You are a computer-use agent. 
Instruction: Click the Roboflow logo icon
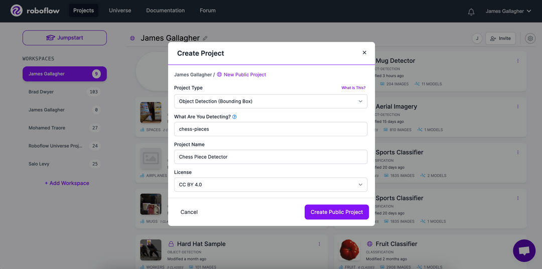tap(16, 11)
